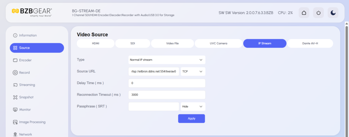The height and width of the screenshot is (137, 349).
Task: Switch to the HDMI tab
Action: point(95,44)
